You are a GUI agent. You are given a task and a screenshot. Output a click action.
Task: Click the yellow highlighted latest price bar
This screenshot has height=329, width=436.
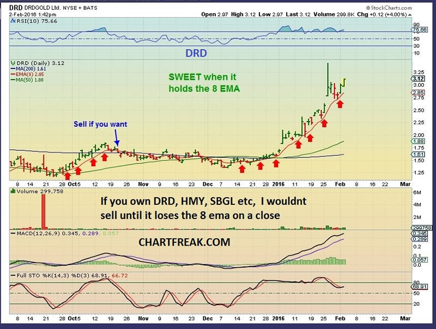click(x=344, y=83)
